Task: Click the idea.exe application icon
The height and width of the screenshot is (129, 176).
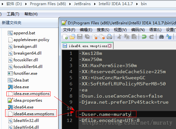Action: coord(10,87)
